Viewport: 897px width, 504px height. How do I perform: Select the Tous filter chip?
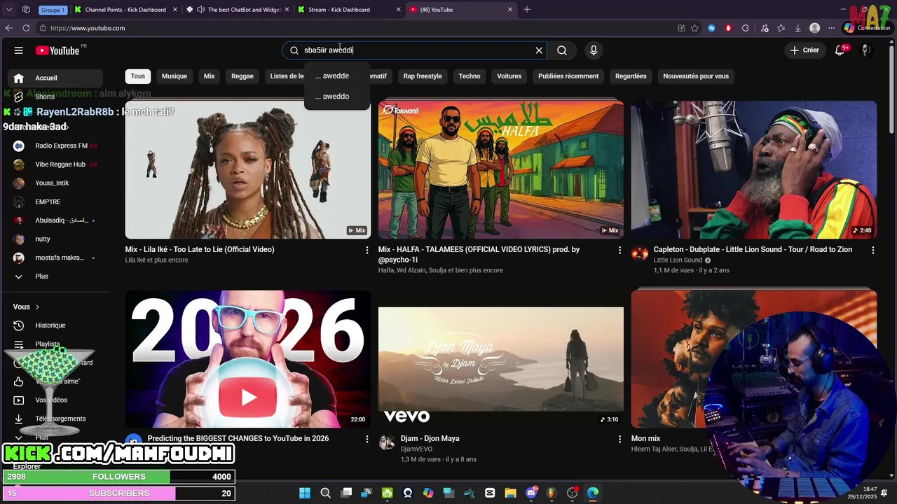coord(138,76)
